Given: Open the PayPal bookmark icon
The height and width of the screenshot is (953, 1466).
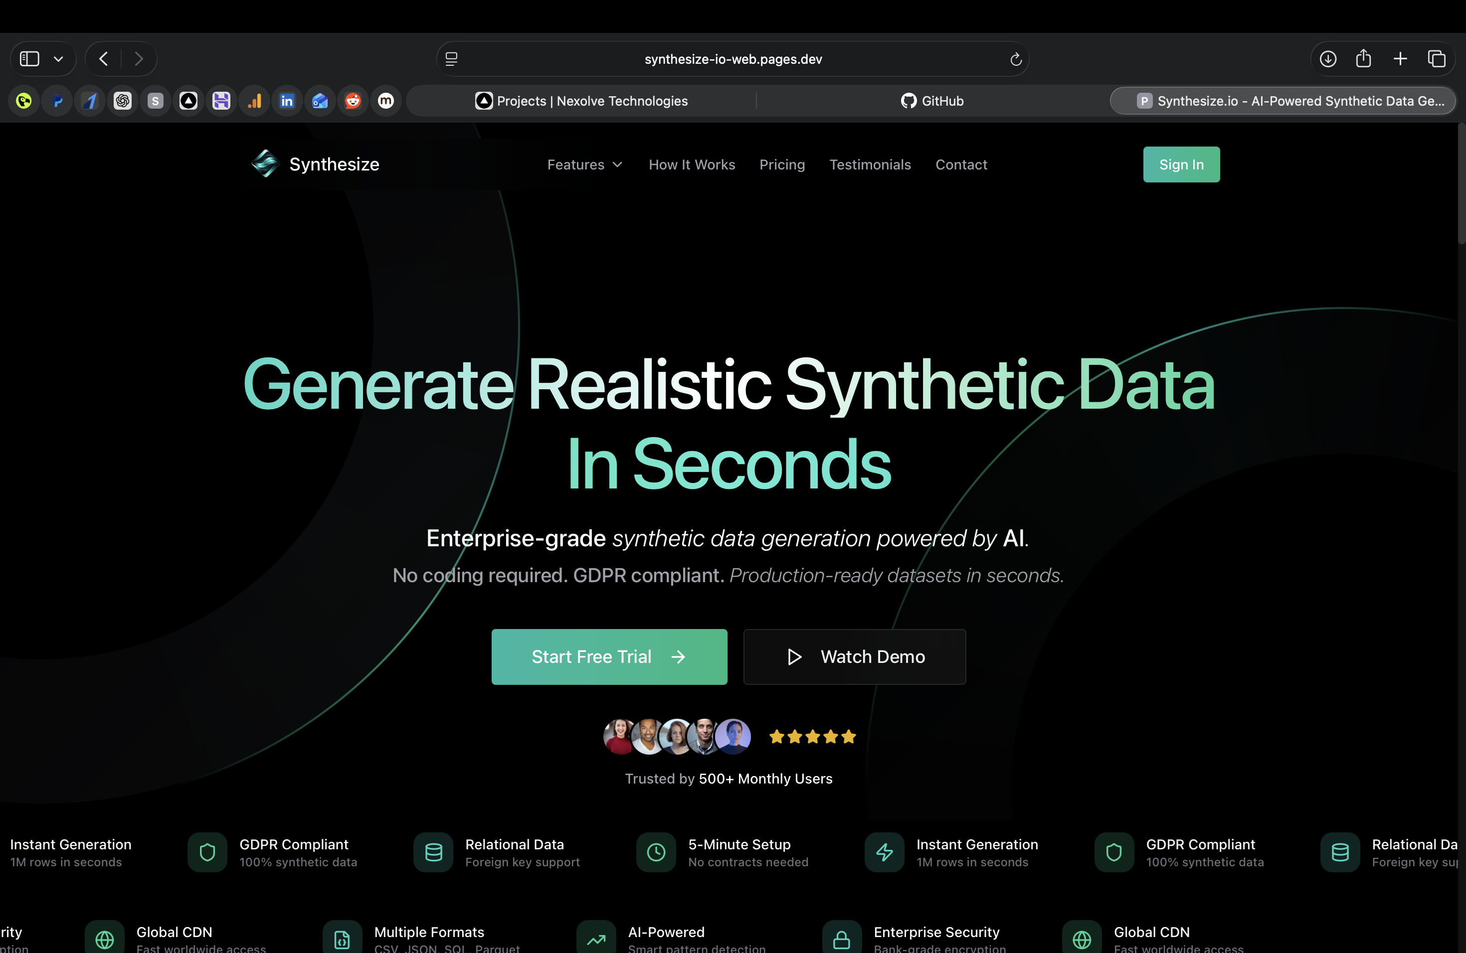Looking at the screenshot, I should pos(57,100).
